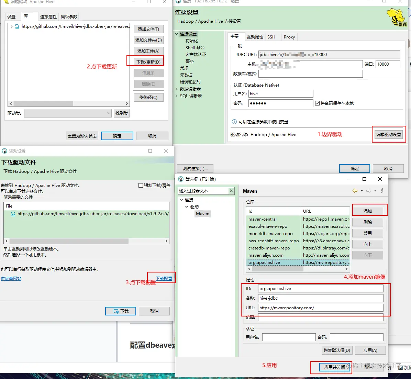Click 应用并关闭 button

click(334, 367)
